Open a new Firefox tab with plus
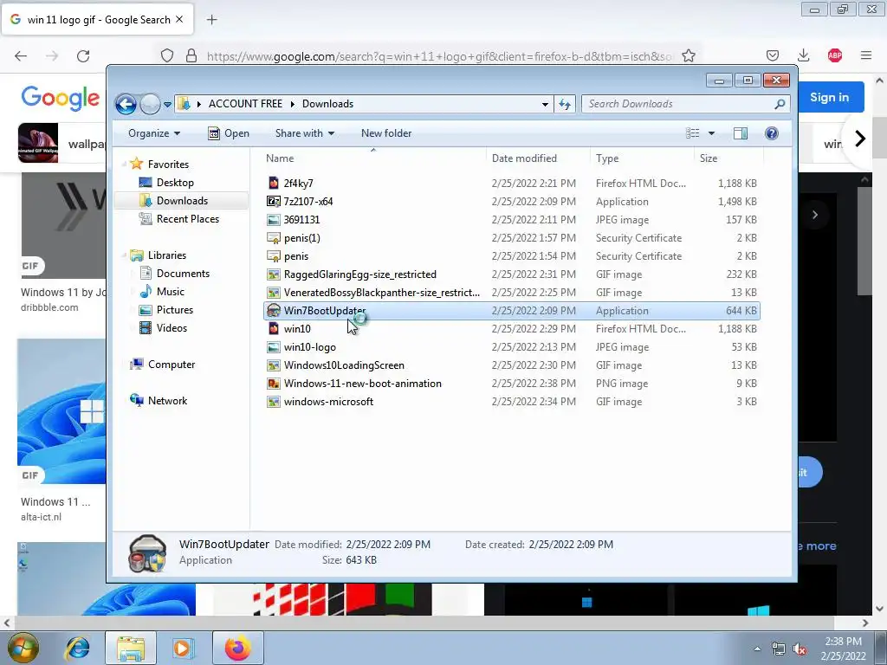The image size is (887, 665). tap(211, 20)
